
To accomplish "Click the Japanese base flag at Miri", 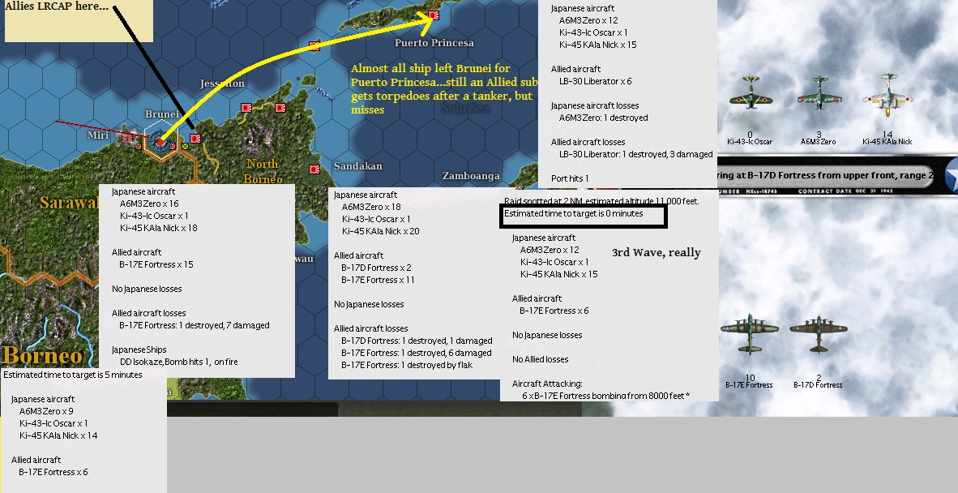I will tap(127, 139).
